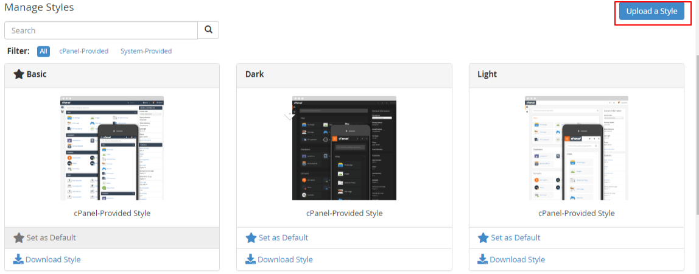Click the Light card title

tap(487, 74)
